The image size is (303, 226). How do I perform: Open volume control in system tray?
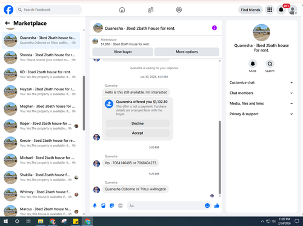point(274,221)
